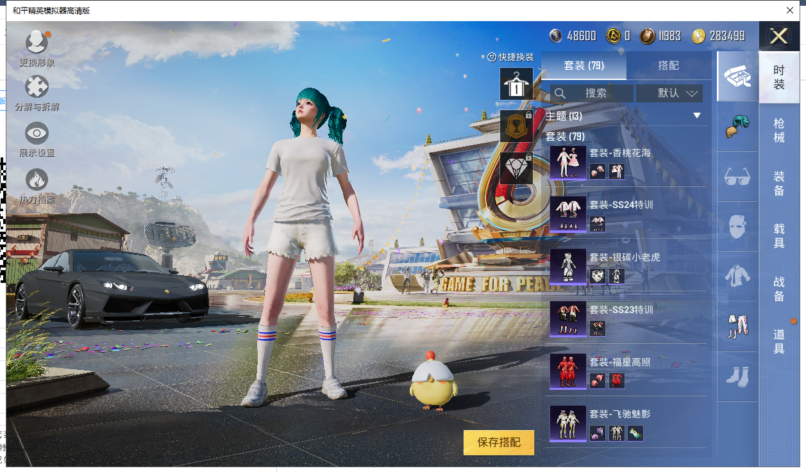Click the 套装-银碳小老虎 name text

coord(625,257)
